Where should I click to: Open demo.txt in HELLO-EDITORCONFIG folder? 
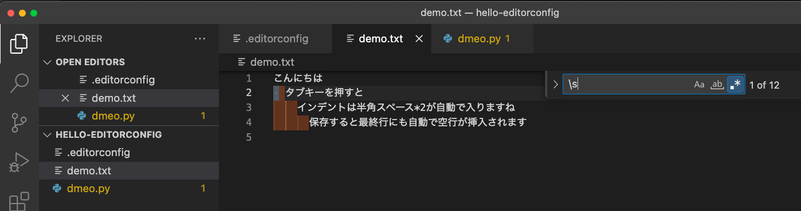point(129,171)
